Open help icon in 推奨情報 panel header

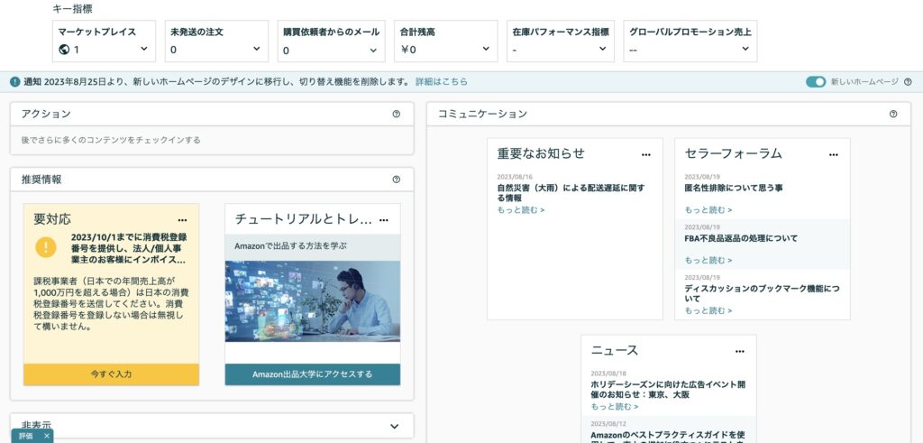[x=397, y=180]
